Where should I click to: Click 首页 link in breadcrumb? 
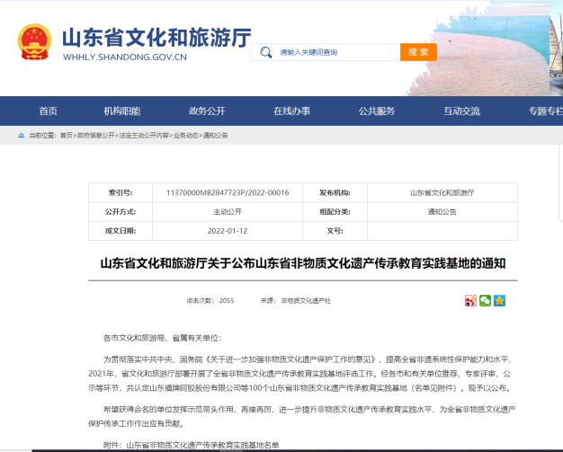(x=66, y=136)
